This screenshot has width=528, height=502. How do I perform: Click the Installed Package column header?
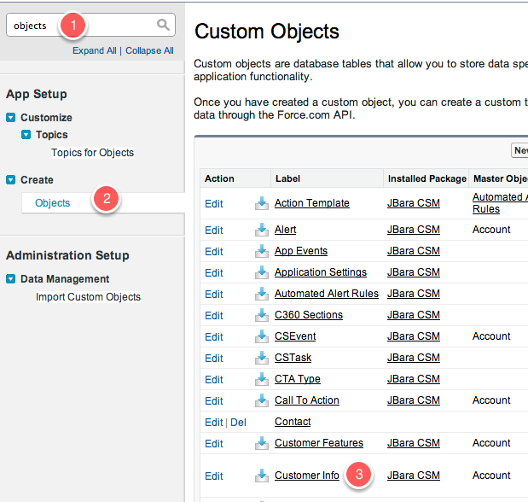427,178
